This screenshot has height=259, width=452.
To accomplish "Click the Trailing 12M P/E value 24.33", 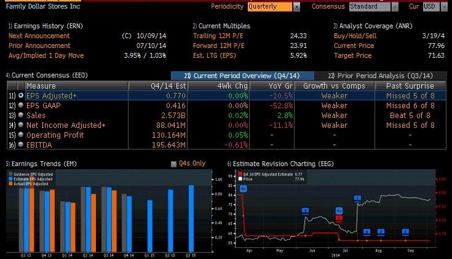I will coord(298,36).
